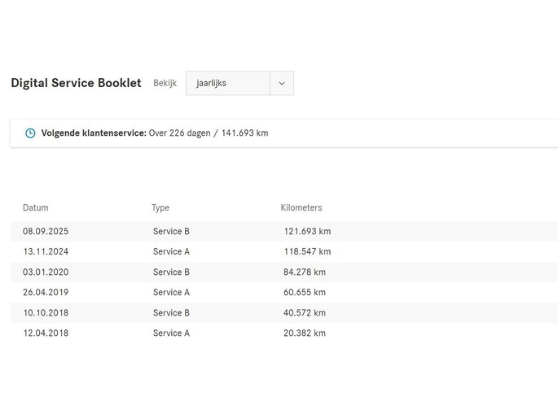Click the clock icon beside Volgende klantenservice
The width and height of the screenshot is (558, 418).
(30, 133)
